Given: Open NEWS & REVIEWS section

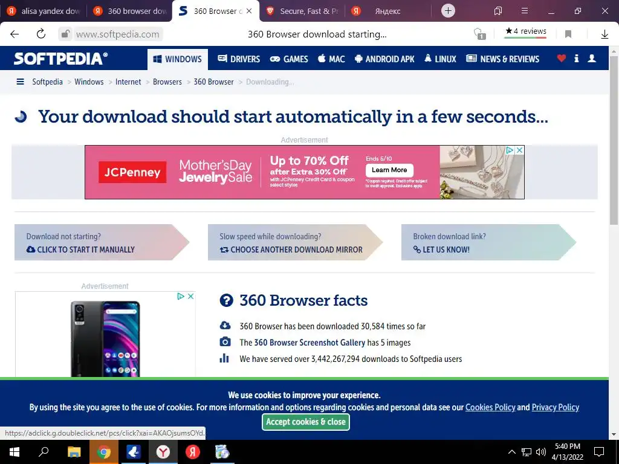Looking at the screenshot, I should [502, 59].
